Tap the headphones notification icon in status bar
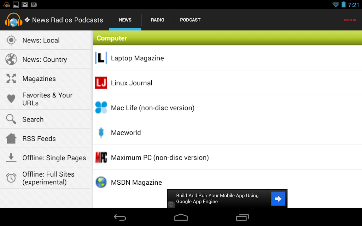Image resolution: width=362 pixels, height=226 pixels. tap(7, 5)
